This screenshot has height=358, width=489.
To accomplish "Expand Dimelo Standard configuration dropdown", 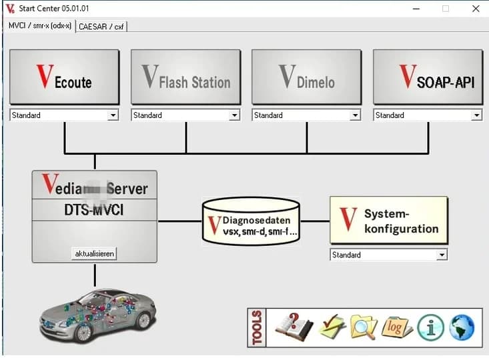I will [x=306, y=115].
